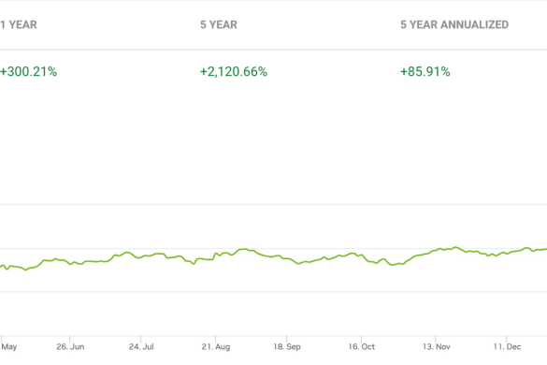The height and width of the screenshot is (365, 547).
Task: Click the green line low point near May
Action: click(25, 270)
